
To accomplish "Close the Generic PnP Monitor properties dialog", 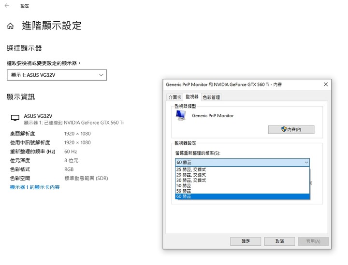I will (326, 84).
